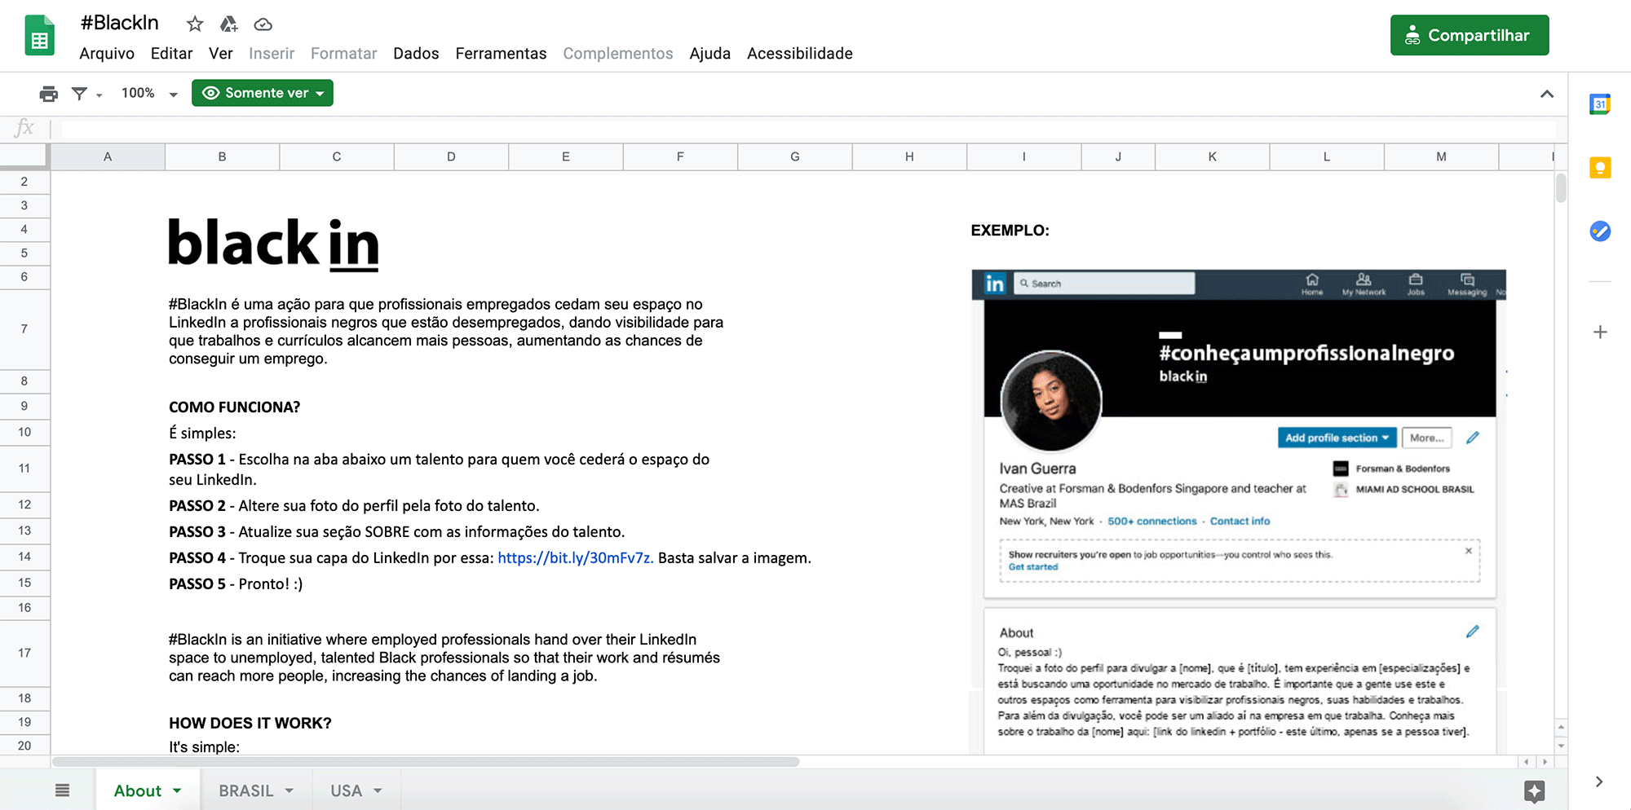Image resolution: width=1631 pixels, height=810 pixels.
Task: Select column M header
Action: point(1441,156)
